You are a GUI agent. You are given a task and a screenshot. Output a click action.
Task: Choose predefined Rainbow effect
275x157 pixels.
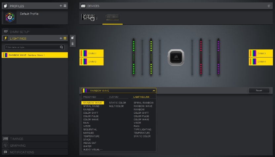(x=89, y=109)
